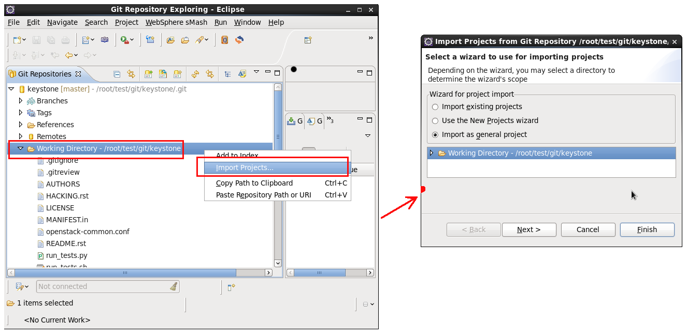The width and height of the screenshot is (687, 336).
Task: Select 'Import as general project' radio button
Action: [x=435, y=135]
